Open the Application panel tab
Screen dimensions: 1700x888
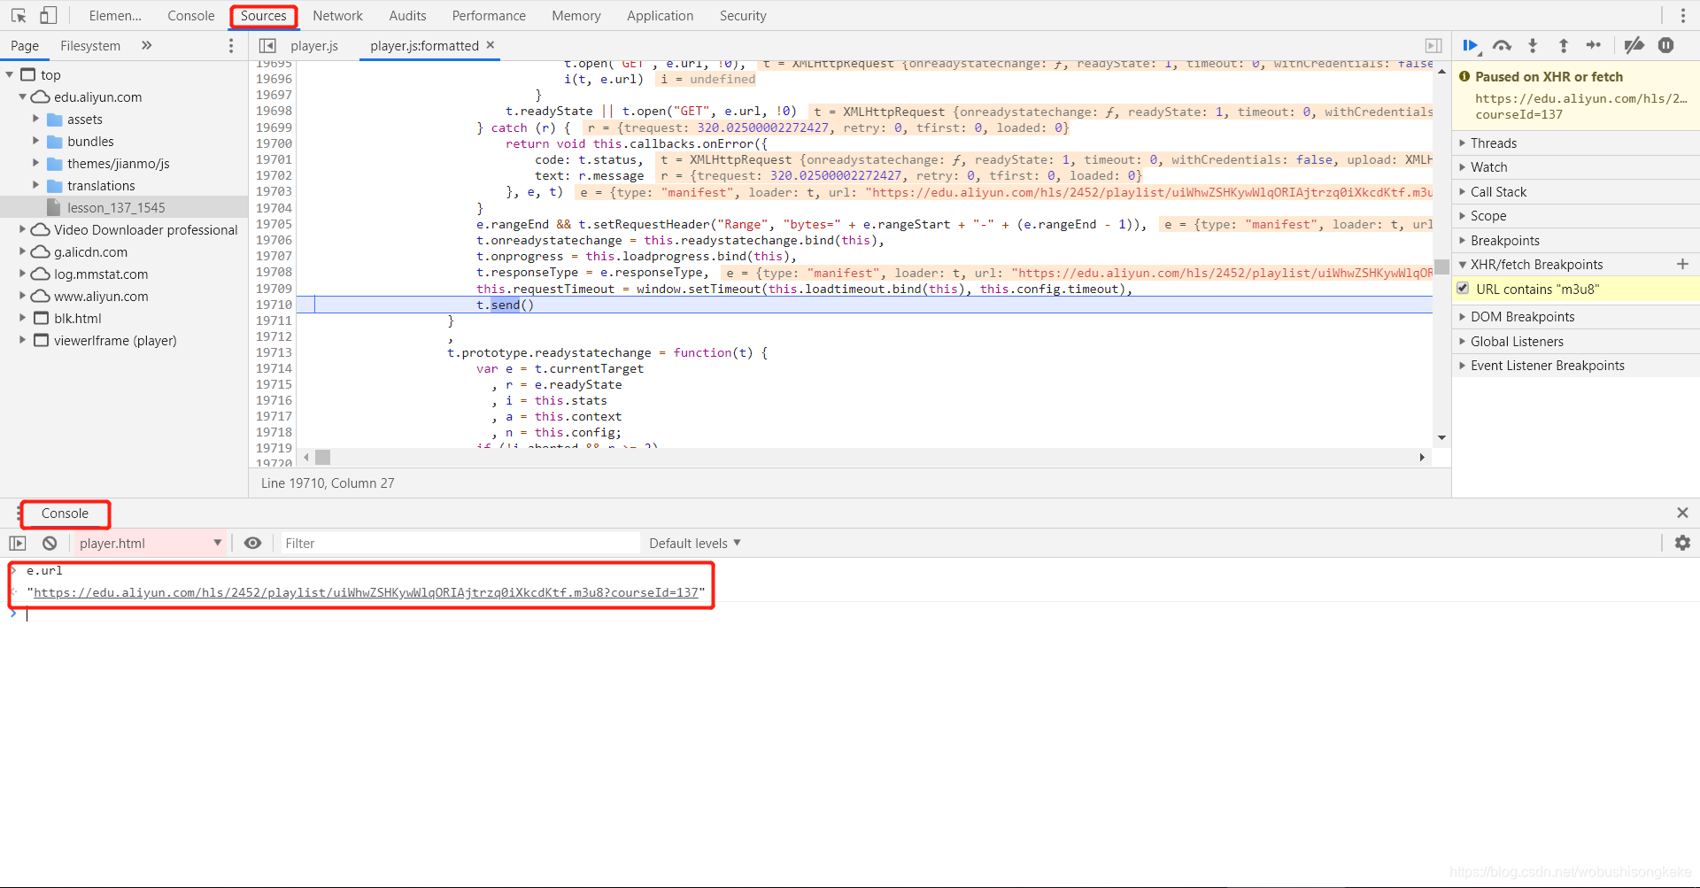(x=660, y=16)
